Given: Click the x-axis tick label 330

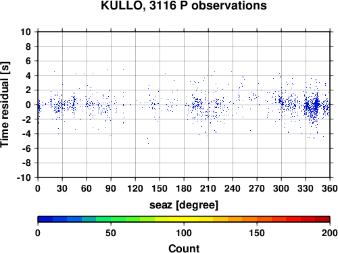Looking at the screenshot, I should (306, 188).
